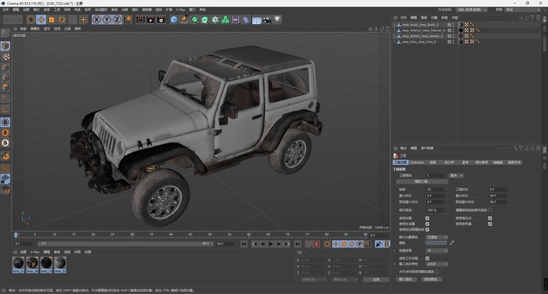Switch to the Cineware tab
The height and width of the screenshot is (294, 548).
click(416, 162)
